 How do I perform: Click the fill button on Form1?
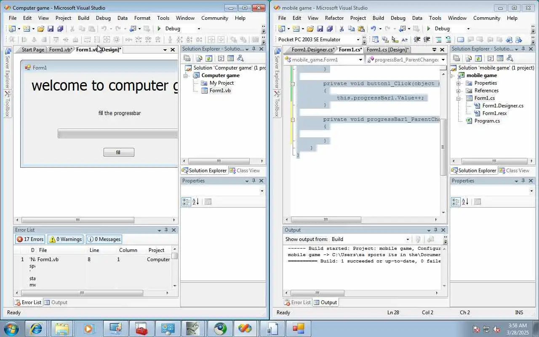pos(119,152)
